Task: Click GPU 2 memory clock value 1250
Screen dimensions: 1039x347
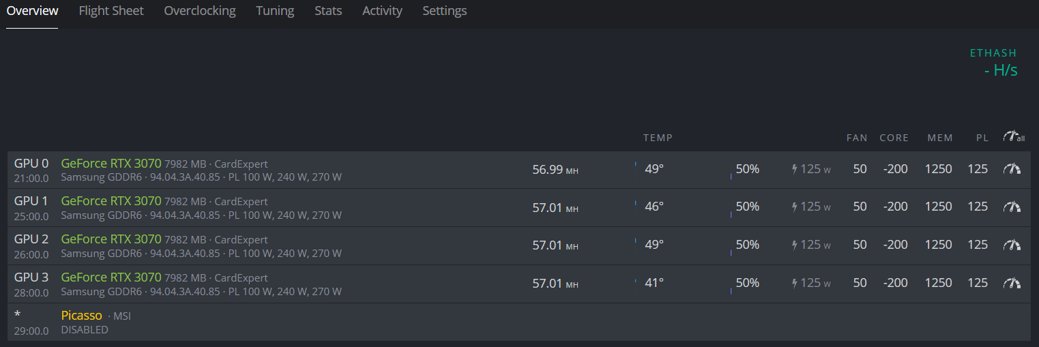Action: click(939, 245)
